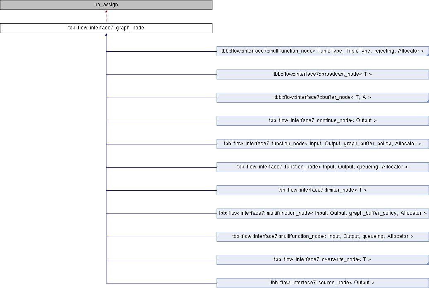The height and width of the screenshot is (288, 429).
Task: Open the source_node< Output > class
Action: (323, 283)
